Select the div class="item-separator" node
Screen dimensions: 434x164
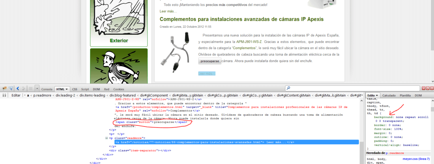click(139, 151)
